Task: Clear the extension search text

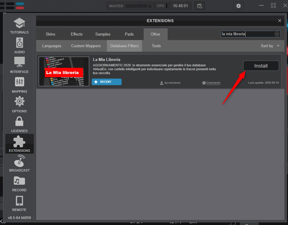Action: click(x=277, y=34)
